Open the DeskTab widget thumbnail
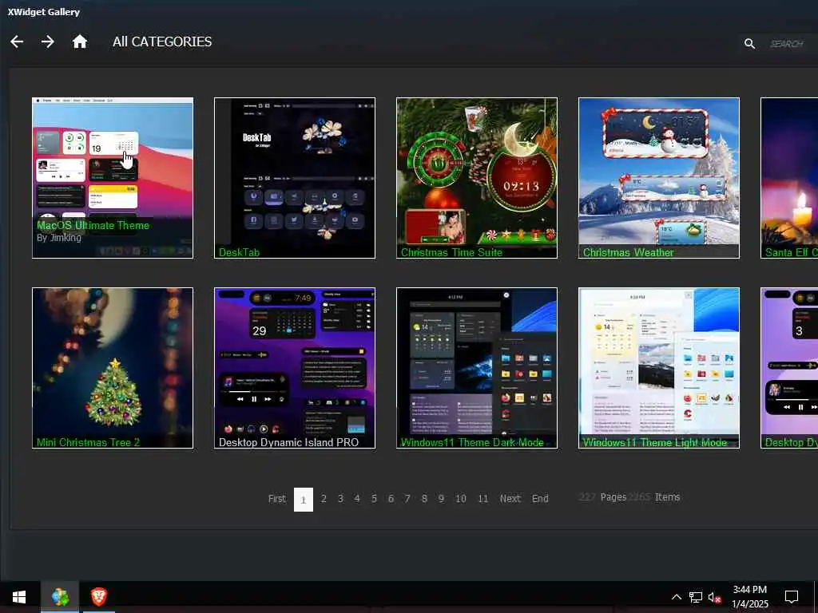The image size is (818, 613). pyautogui.click(x=295, y=178)
